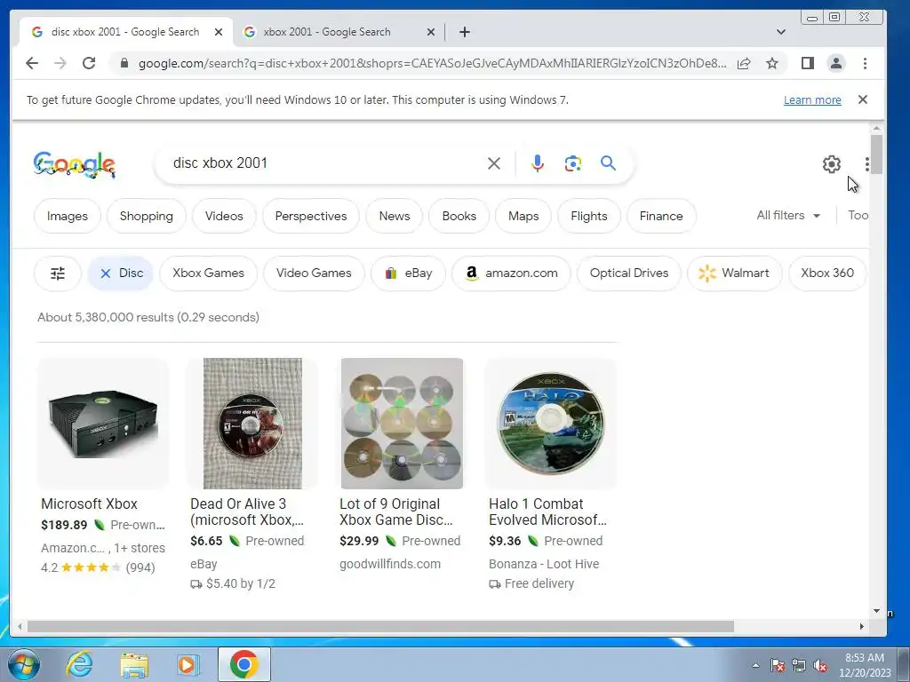
Task: Filter results by eBay
Action: pos(409,274)
